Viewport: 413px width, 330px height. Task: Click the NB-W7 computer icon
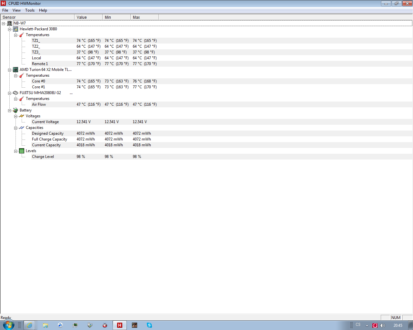tap(10, 23)
